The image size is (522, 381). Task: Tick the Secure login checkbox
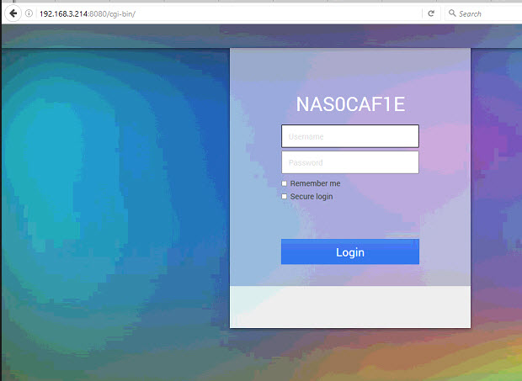[284, 197]
